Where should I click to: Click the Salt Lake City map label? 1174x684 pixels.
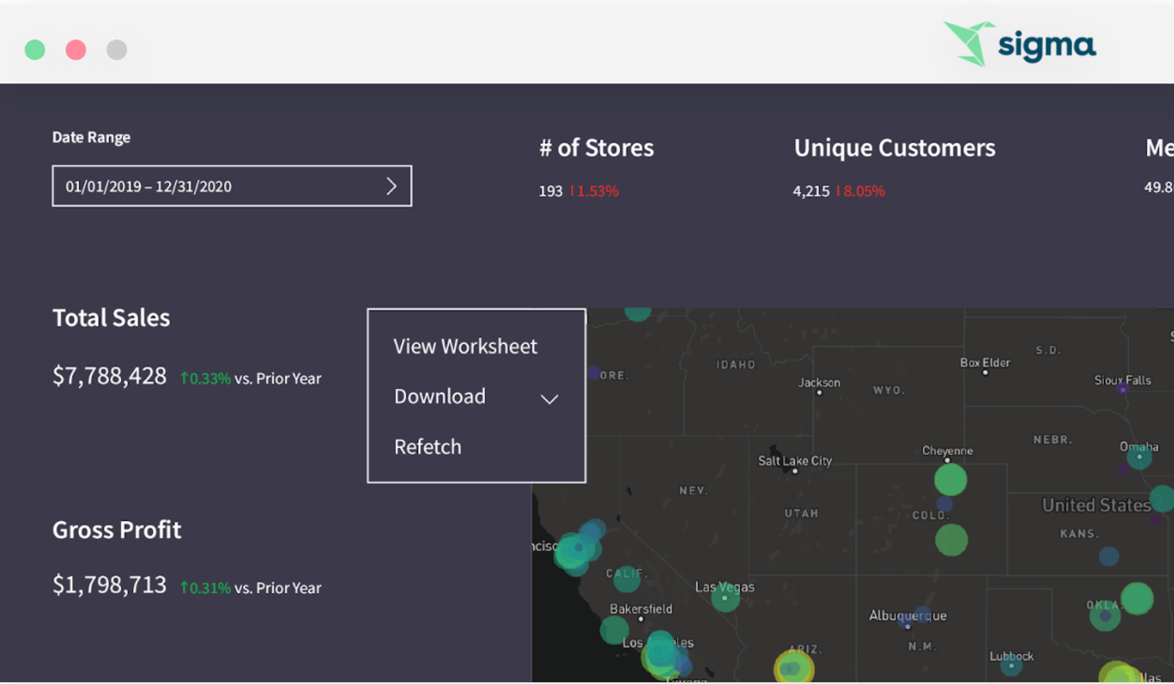pyautogui.click(x=795, y=461)
